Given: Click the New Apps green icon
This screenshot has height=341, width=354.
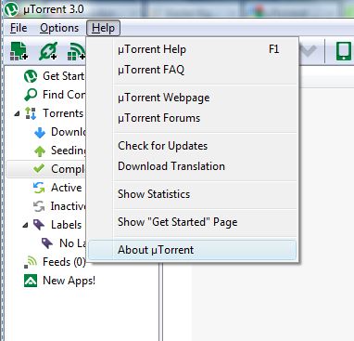Looking at the screenshot, I should coord(31,281).
